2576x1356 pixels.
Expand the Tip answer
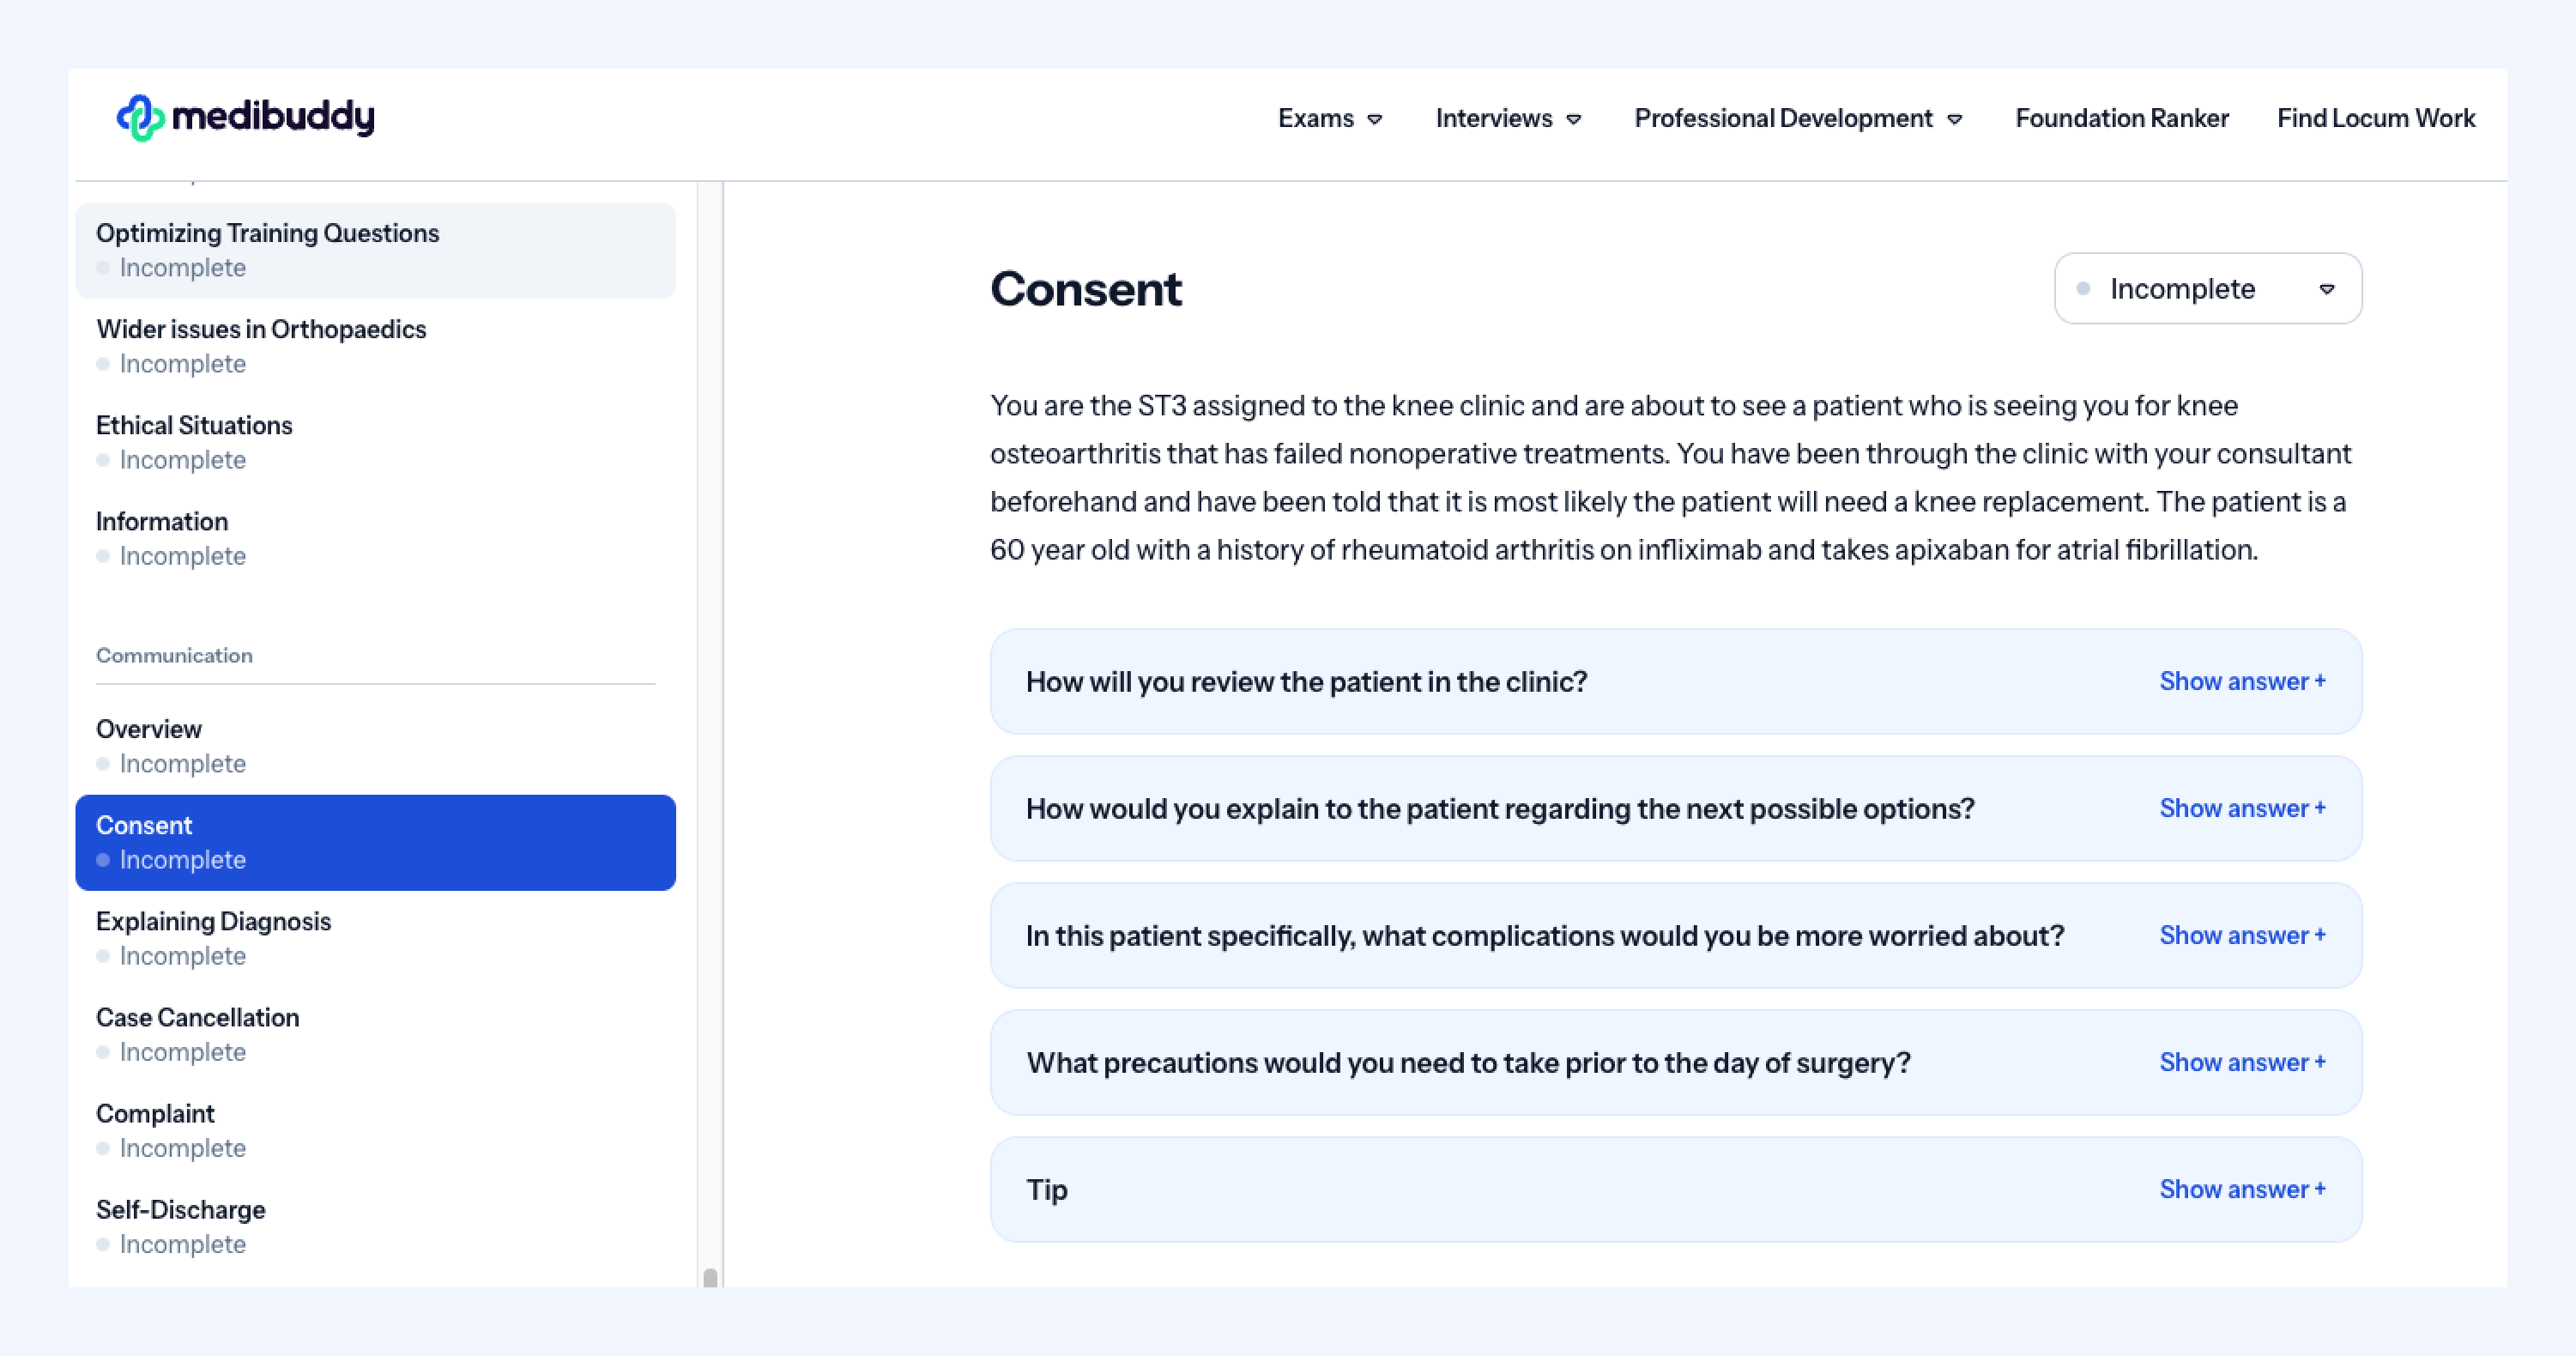[2242, 1190]
